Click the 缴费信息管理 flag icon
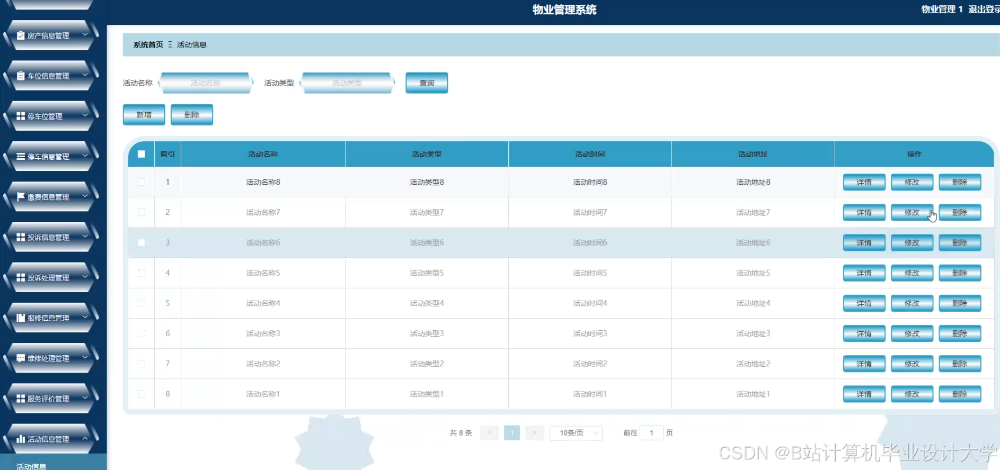1000x470 pixels. [x=21, y=197]
